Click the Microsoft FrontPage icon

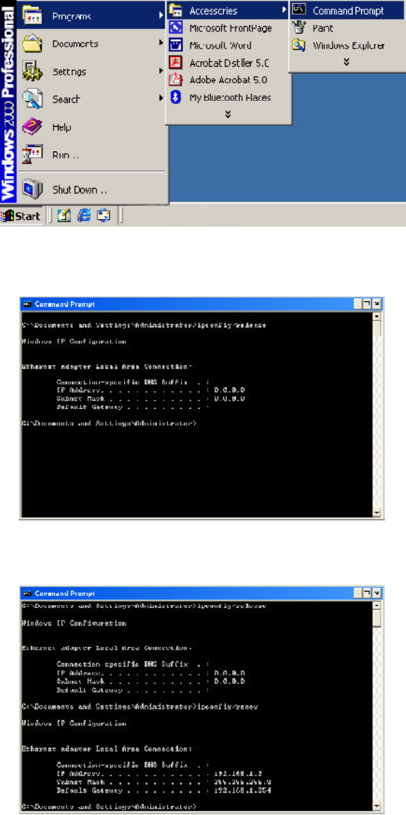[x=177, y=28]
